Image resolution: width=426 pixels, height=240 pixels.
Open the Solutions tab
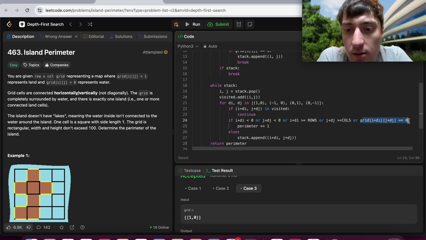pos(121,36)
